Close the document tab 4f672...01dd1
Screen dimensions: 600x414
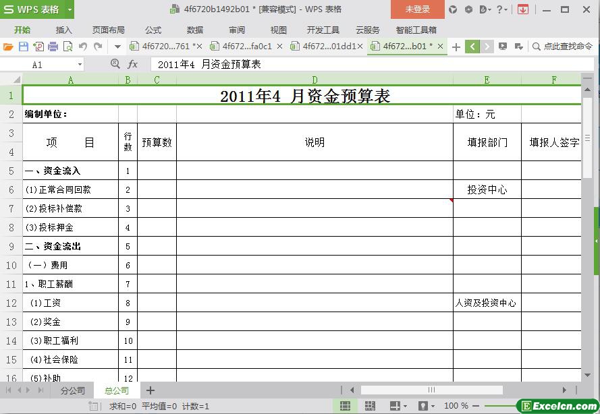pyautogui.click(x=360, y=47)
